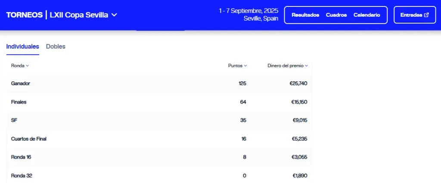
Task: Go to Cuadros draws section
Action: 336,15
